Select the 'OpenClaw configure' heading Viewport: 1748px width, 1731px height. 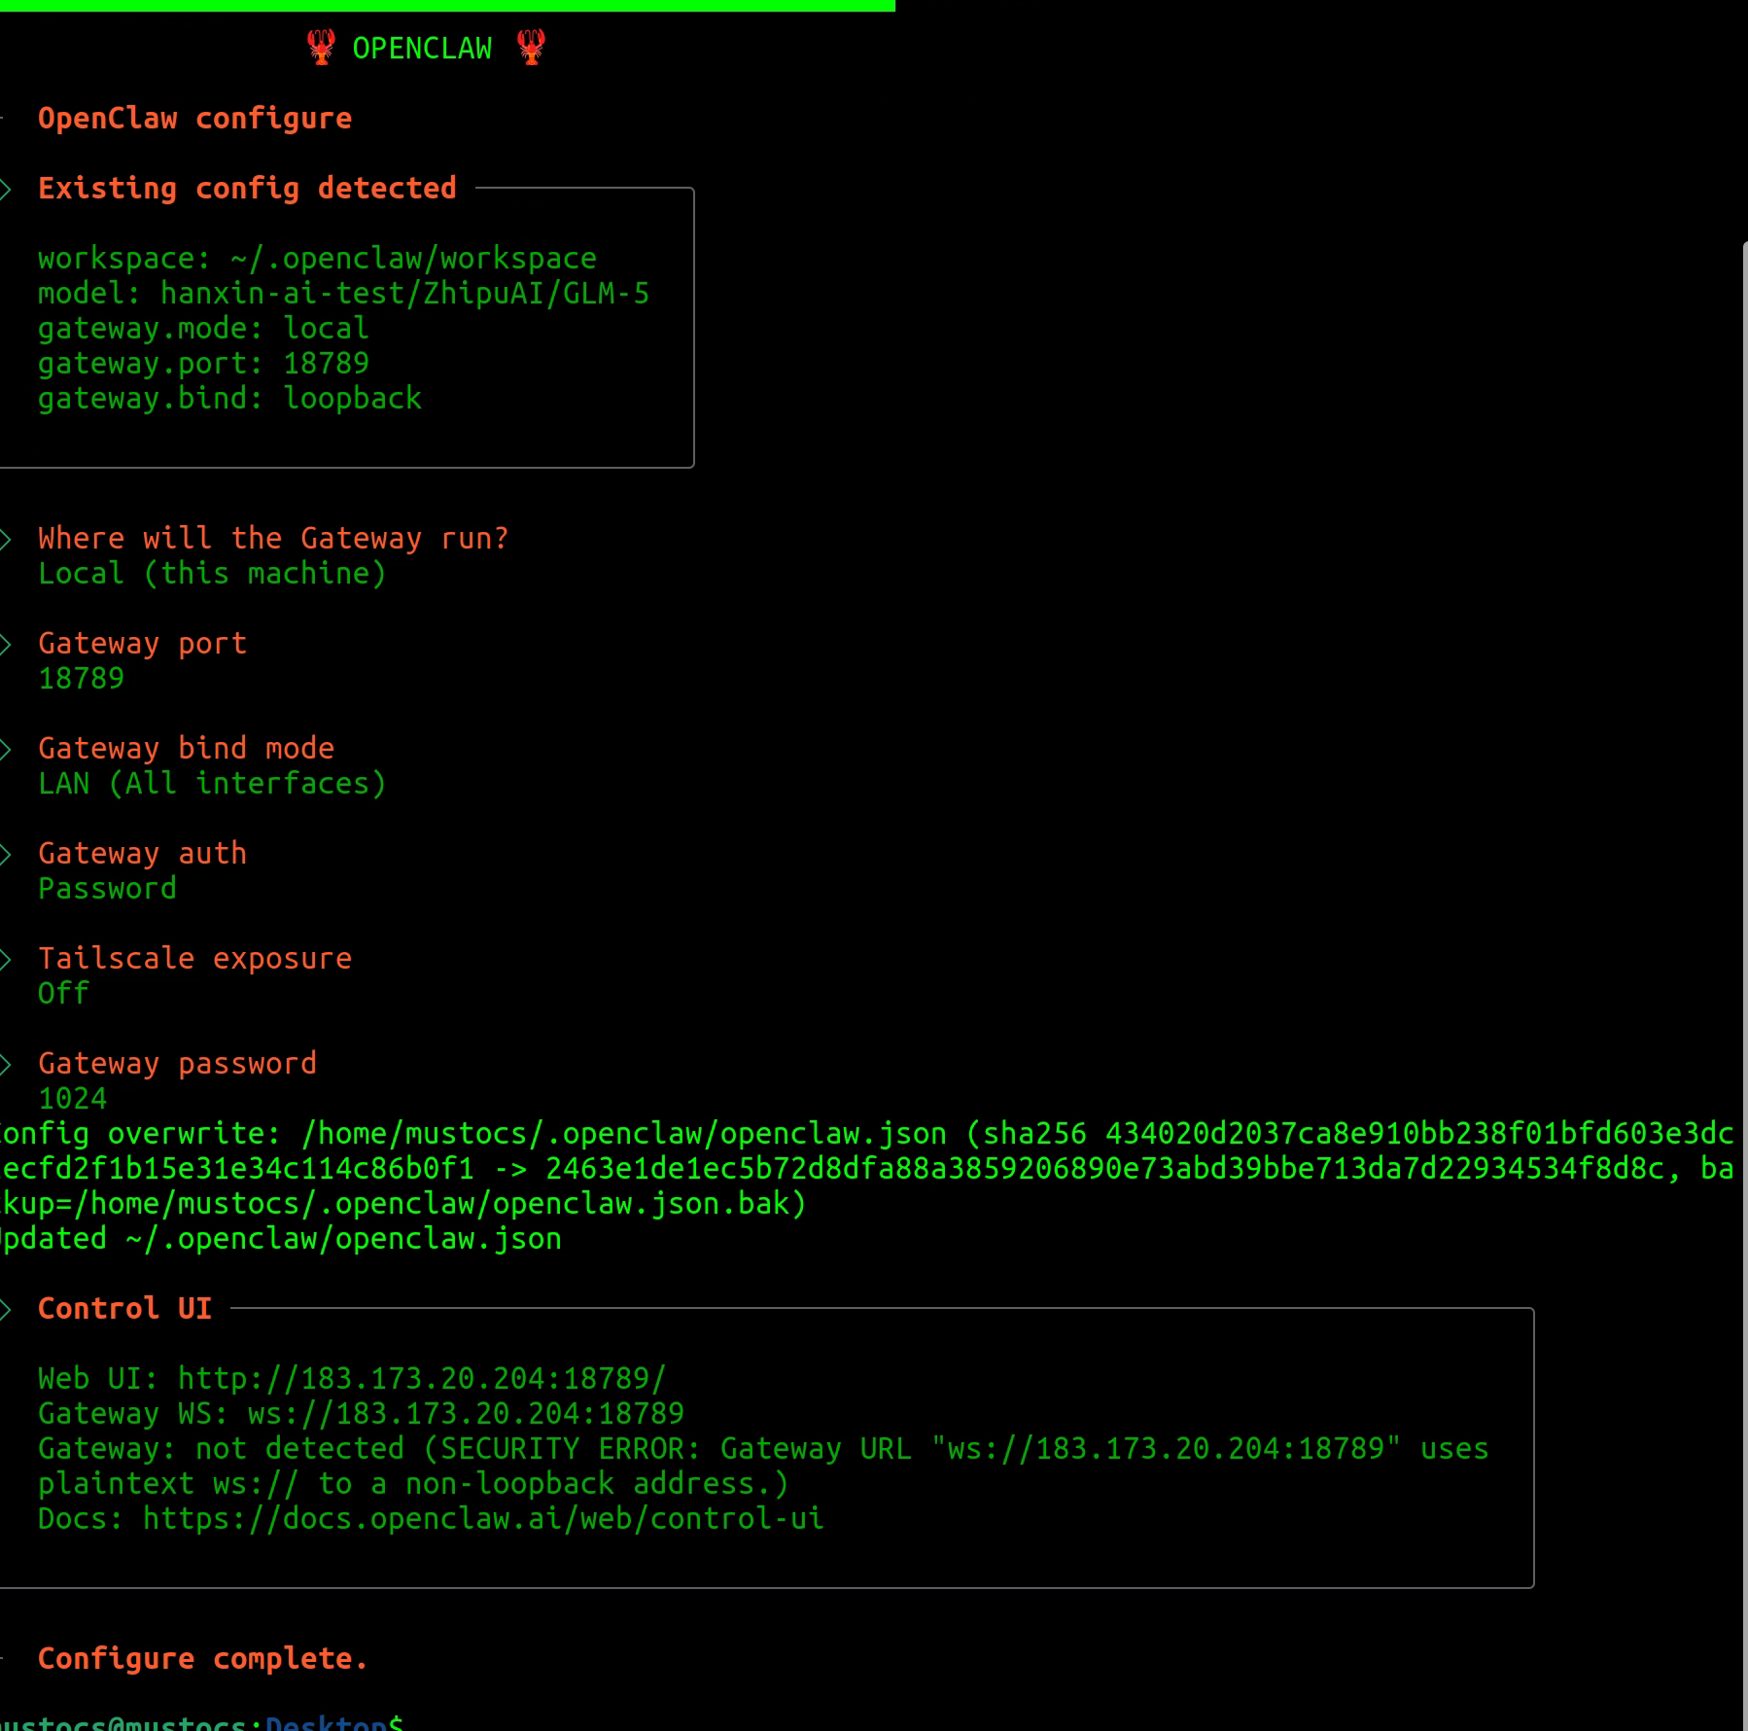point(194,119)
